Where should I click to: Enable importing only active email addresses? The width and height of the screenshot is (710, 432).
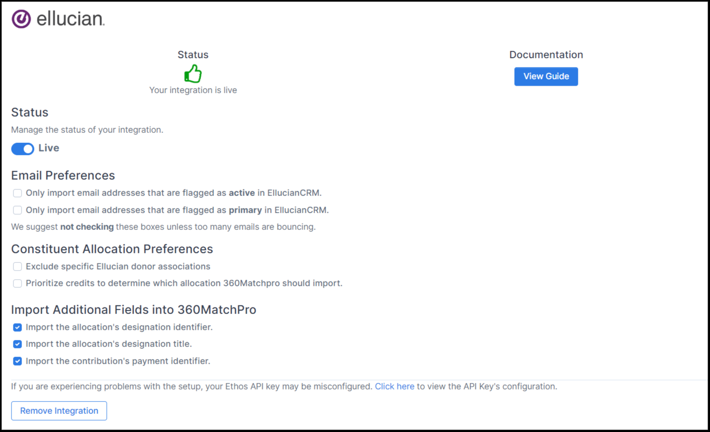pyautogui.click(x=17, y=193)
